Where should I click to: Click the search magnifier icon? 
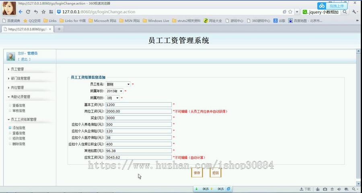coord(345,12)
